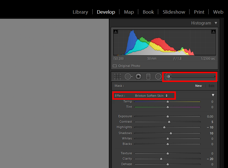Open the Slideshow module
Image resolution: width=228 pixels, height=168 pixels.
pyautogui.click(x=174, y=12)
